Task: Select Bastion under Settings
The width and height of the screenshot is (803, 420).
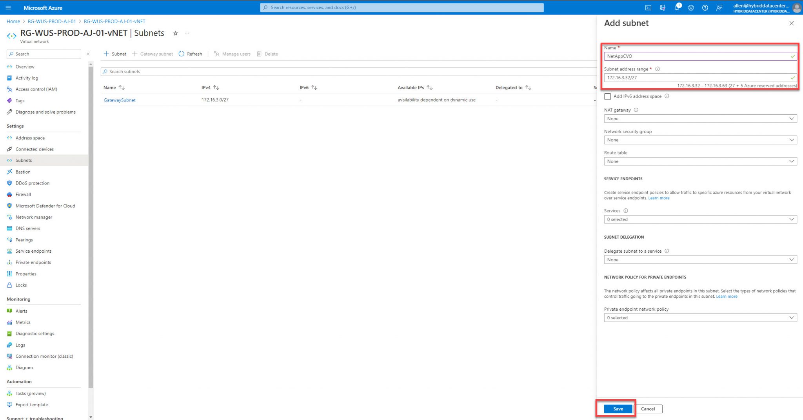Action: point(23,172)
